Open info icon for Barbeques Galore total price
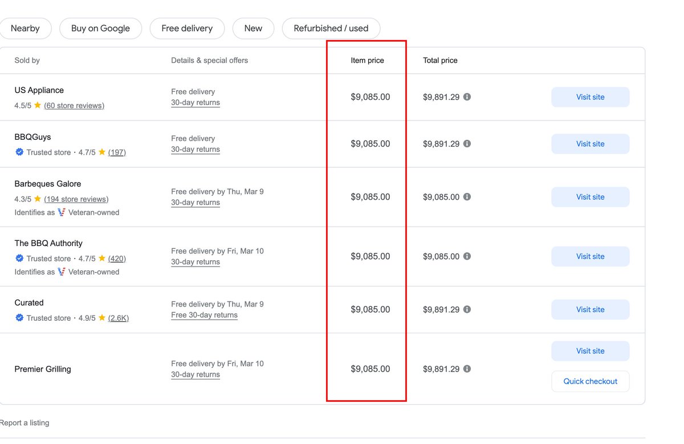The image size is (684, 444). click(467, 197)
